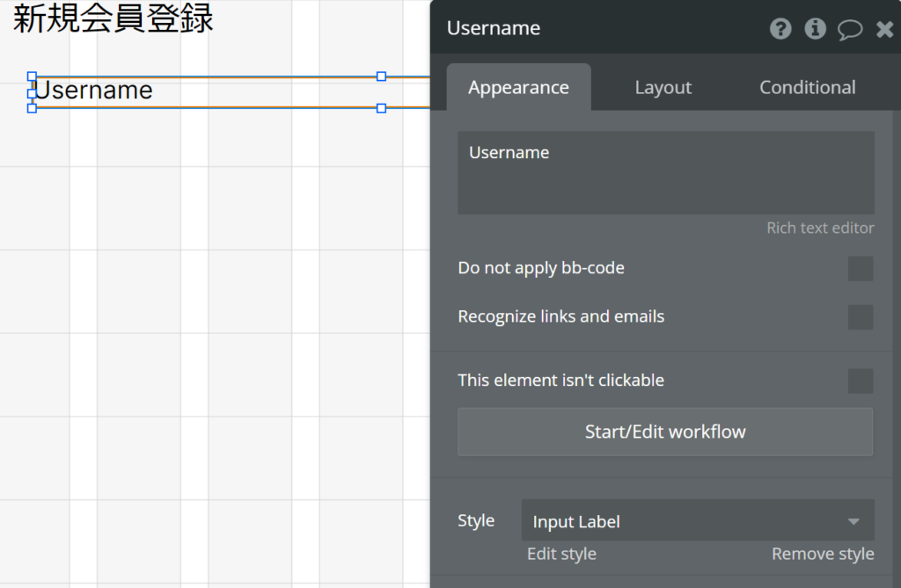Select the Username text element on canvas
Viewport: 901px width, 588px height.
(230, 92)
